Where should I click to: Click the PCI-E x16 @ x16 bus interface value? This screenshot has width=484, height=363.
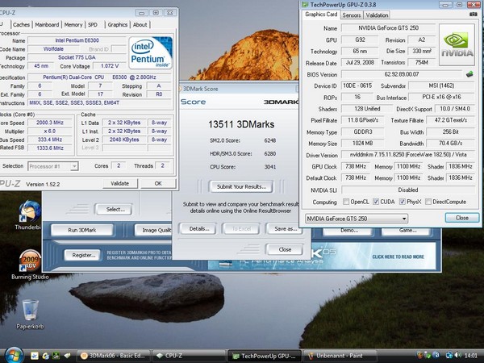[x=441, y=98]
